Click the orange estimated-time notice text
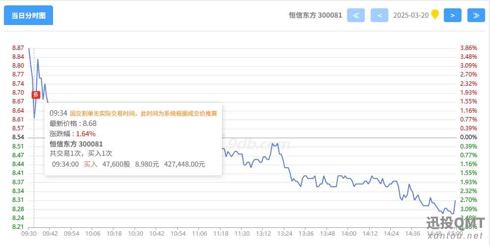 (143, 114)
